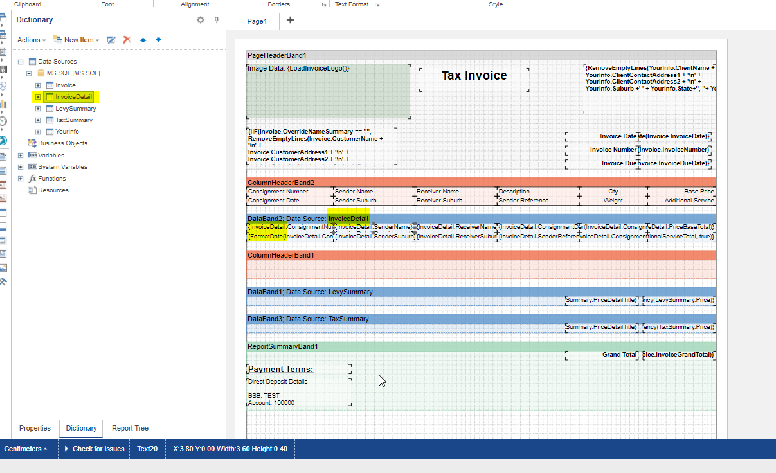Expand the System Variables node
Screen dimensions: 776x473
[x=21, y=167]
